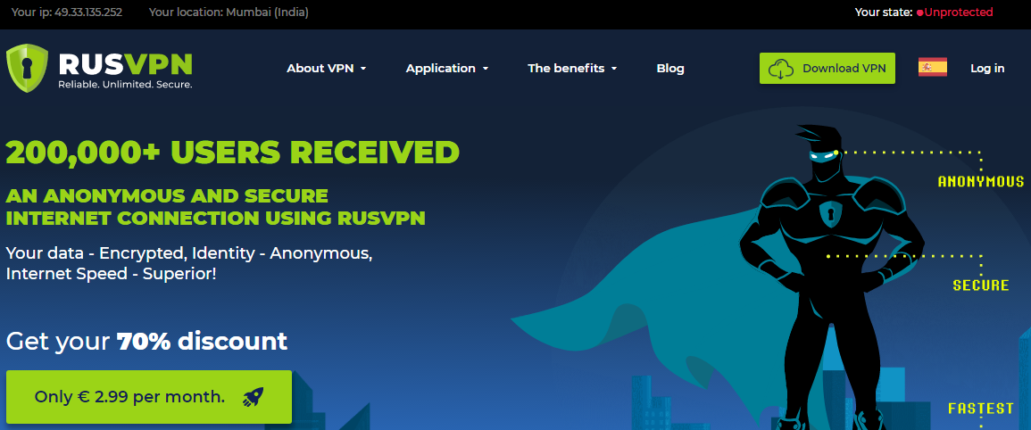Image resolution: width=1031 pixels, height=430 pixels.
Task: Click the Spanish flag language icon
Action: coord(933,67)
